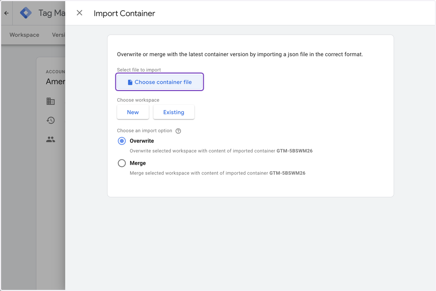Click the Choose container file button
436x291 pixels.
160,82
